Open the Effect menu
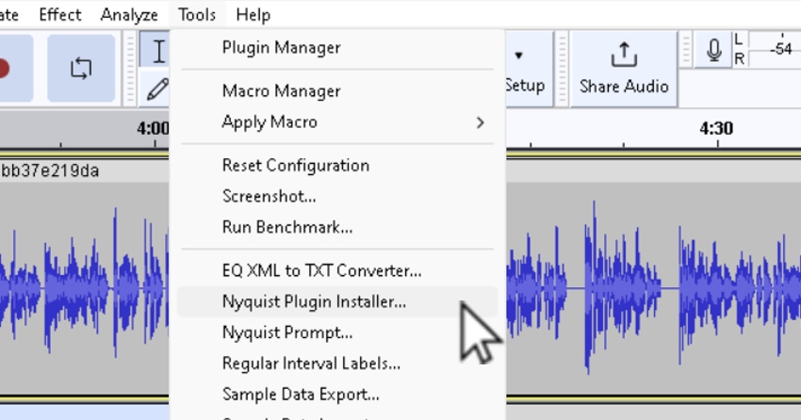This screenshot has height=420, width=801. click(60, 14)
